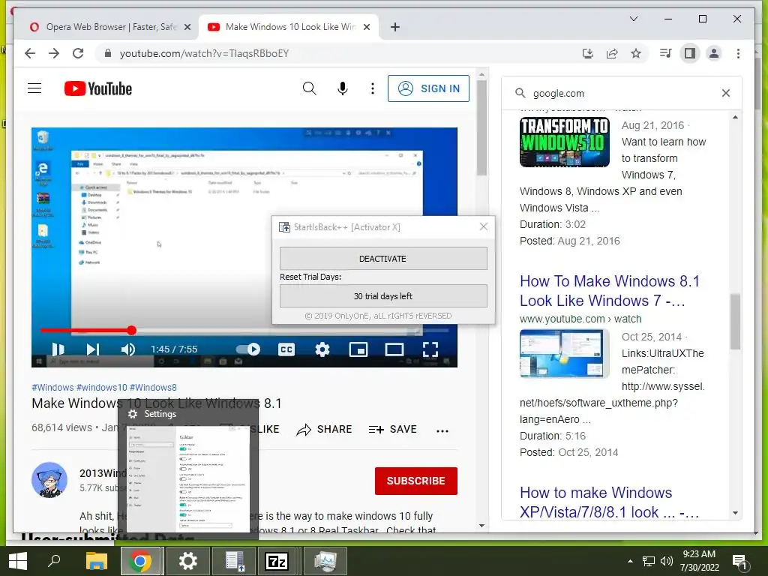Open more actions ellipsis below video
This screenshot has height=576, width=768.
[x=442, y=431]
